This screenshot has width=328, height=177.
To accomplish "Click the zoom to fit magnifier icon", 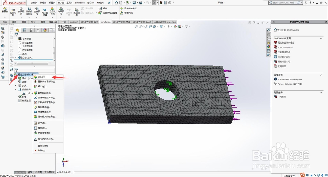I will (136, 26).
